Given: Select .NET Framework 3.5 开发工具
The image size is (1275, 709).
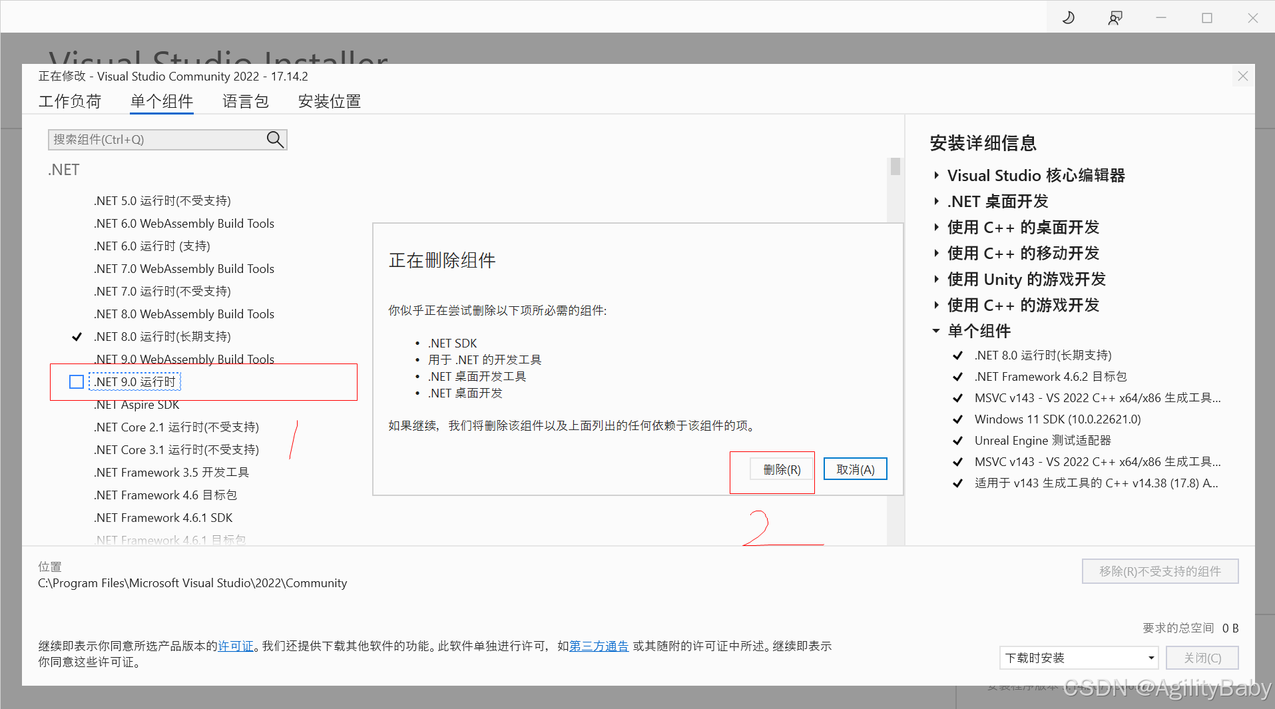Looking at the screenshot, I should (172, 473).
